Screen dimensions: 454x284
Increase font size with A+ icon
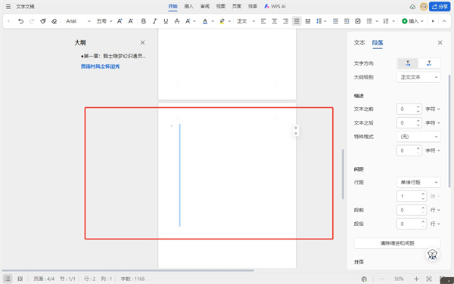[120, 21]
